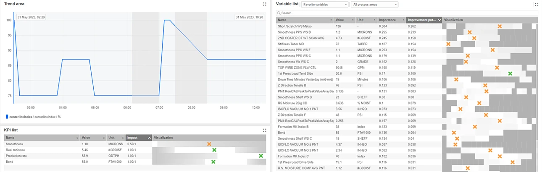Select the Smoothness Sheff WS B variable name
The width and height of the screenshot is (542, 172).
pos(295,97)
